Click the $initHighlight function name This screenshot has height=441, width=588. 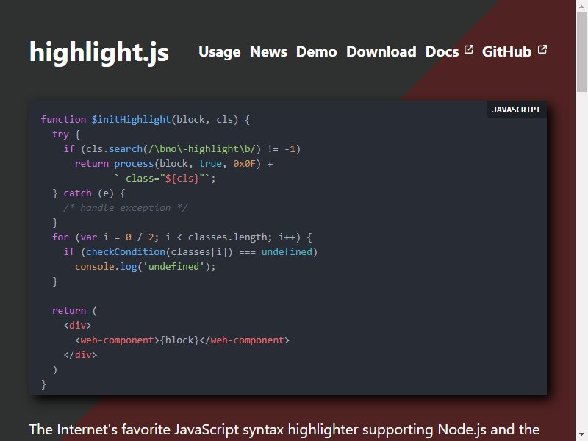(132, 120)
